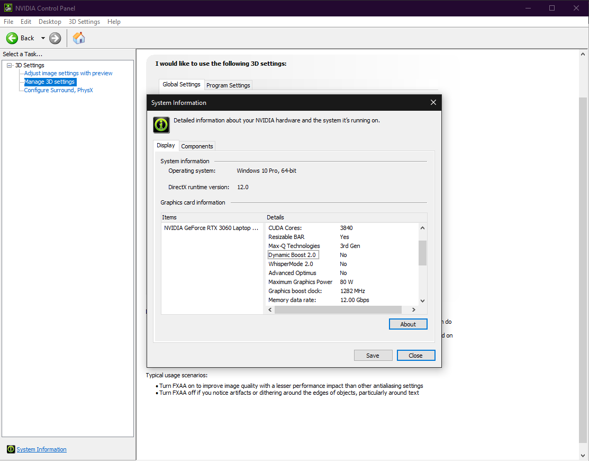Screen dimensions: 589x461
Task: Open the Desktop menu
Action: tap(50, 22)
